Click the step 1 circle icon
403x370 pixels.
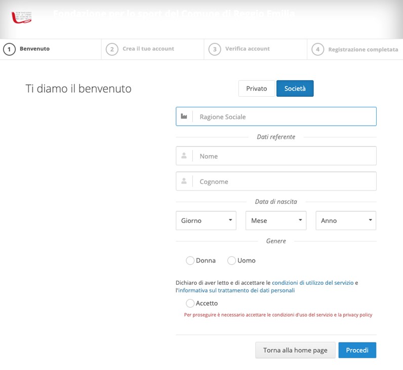coord(9,49)
